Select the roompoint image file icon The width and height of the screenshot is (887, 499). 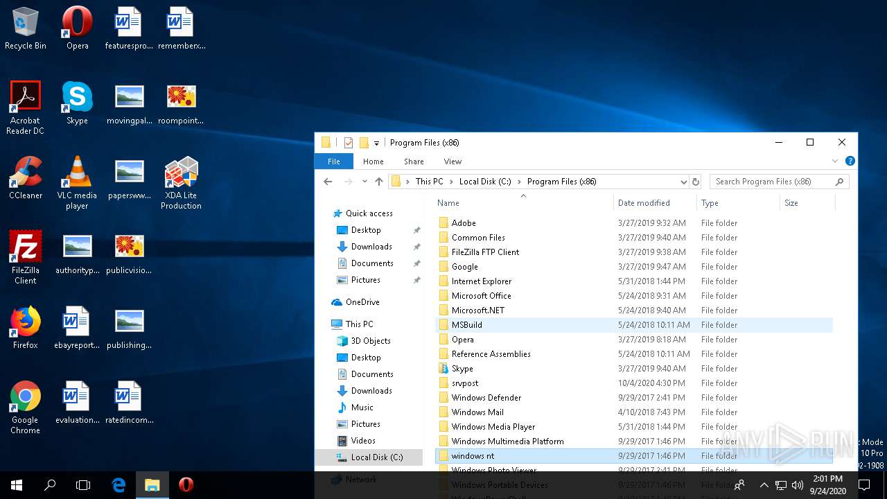[182, 103]
